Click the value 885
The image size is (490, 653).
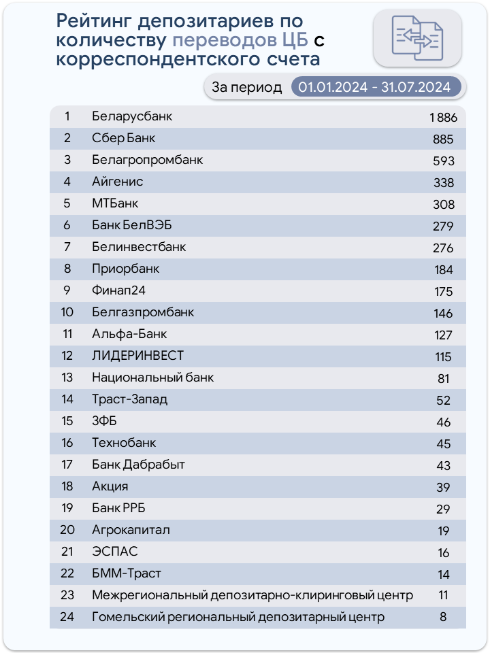point(443,139)
